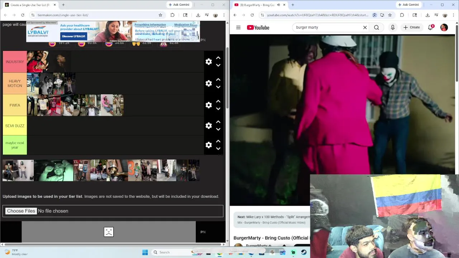Open Prescribing Information ad link
Viewport: 459px width, 258px height.
(150, 25)
